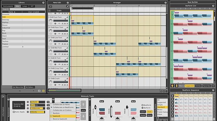217x121 pixels.
Task: Click the zoom out minus icon below Arranger
Action: pyautogui.click(x=166, y=91)
